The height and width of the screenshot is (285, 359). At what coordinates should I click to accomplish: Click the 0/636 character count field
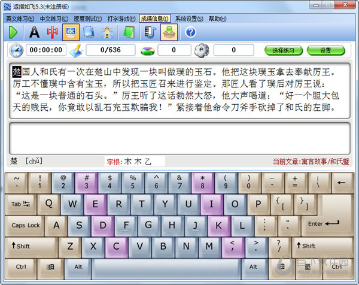pyautogui.click(x=111, y=50)
